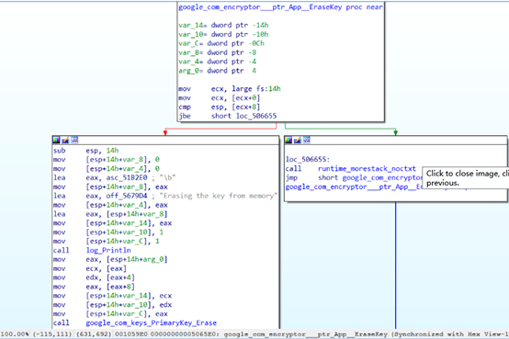Click the third header icon on the loc_506655 block

[x=307, y=140]
